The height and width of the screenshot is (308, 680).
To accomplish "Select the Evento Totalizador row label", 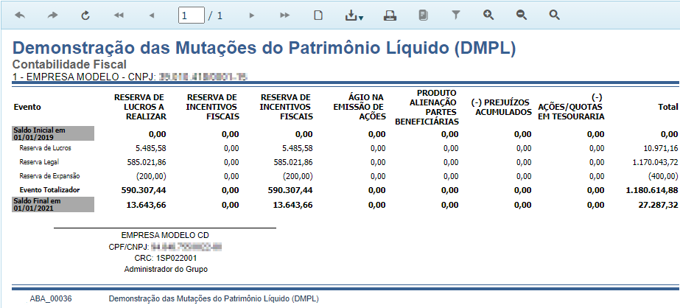I will coord(49,190).
